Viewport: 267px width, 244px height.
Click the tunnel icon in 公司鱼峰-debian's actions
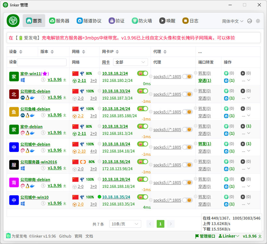(226, 116)
